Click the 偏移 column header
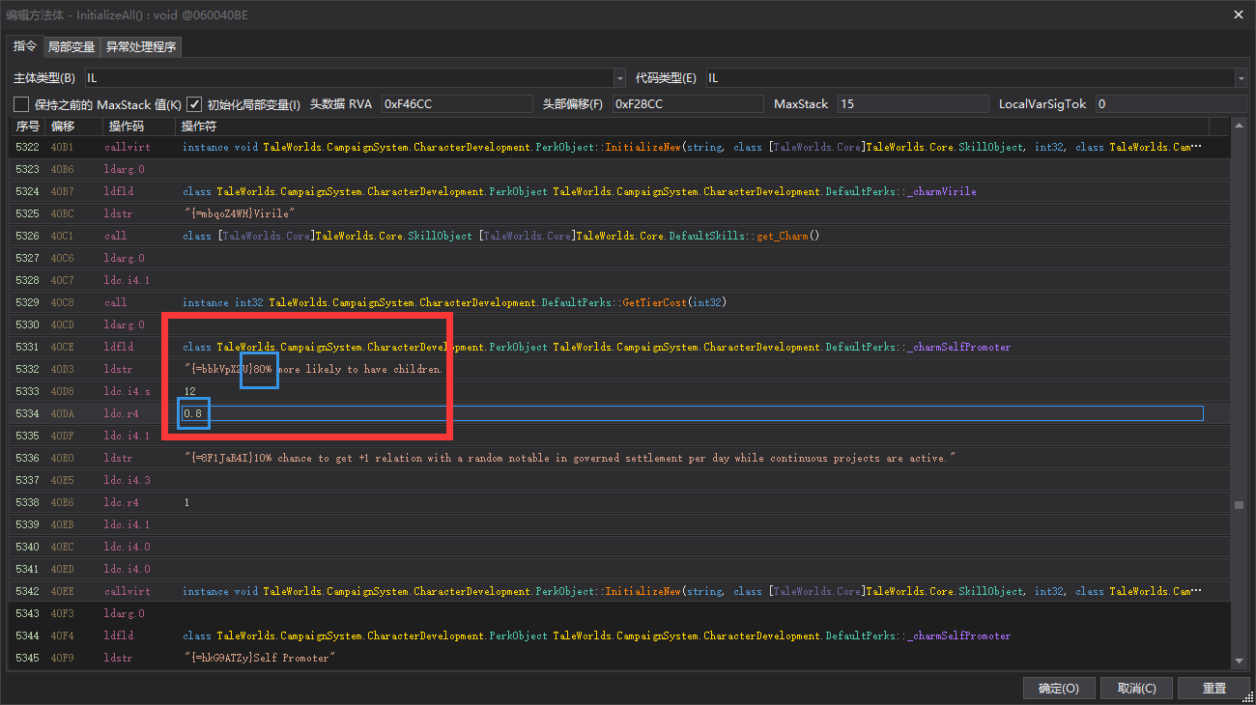The image size is (1256, 705). (74, 127)
